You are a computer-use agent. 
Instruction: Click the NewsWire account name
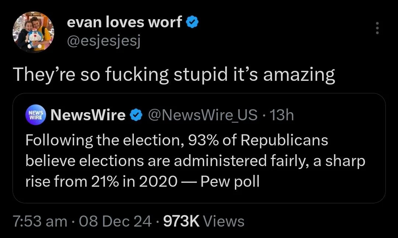click(88, 115)
